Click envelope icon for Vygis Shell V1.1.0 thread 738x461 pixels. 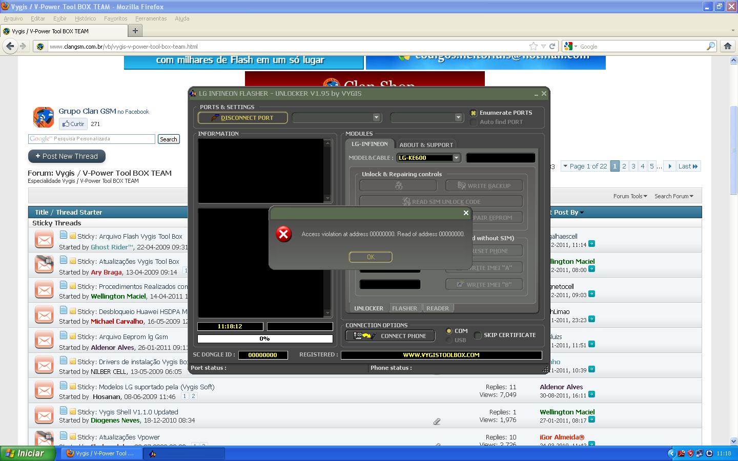point(44,415)
